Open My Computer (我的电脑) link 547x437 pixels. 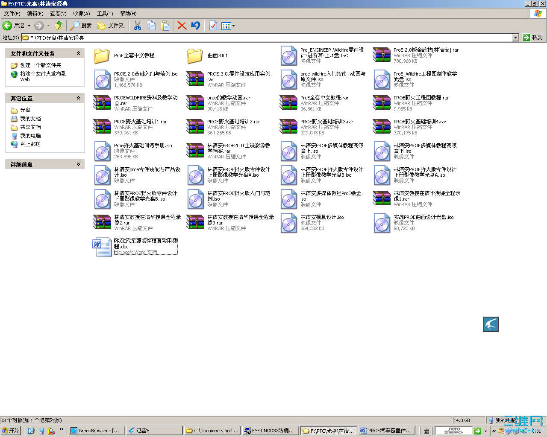click(x=30, y=136)
